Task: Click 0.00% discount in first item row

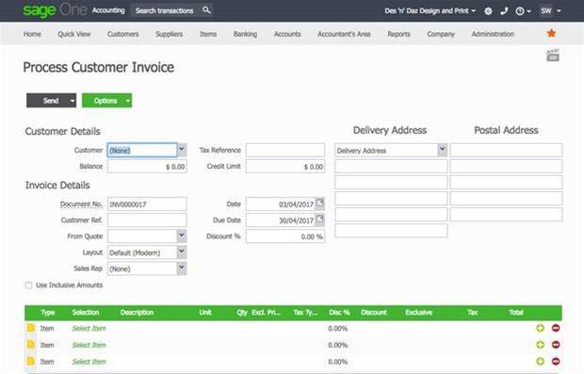Action: [338, 328]
